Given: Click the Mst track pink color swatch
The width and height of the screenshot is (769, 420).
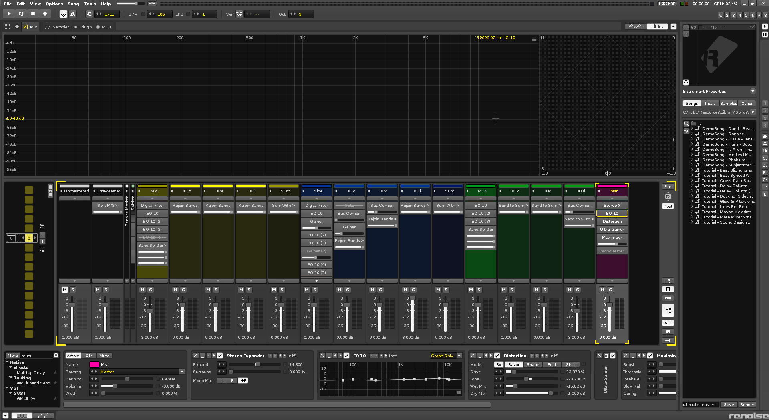Looking at the screenshot, I should [x=95, y=364].
